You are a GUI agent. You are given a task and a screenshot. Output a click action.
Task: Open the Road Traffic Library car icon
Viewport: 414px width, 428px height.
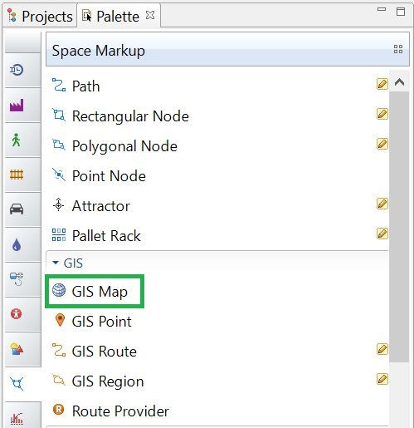pos(17,209)
